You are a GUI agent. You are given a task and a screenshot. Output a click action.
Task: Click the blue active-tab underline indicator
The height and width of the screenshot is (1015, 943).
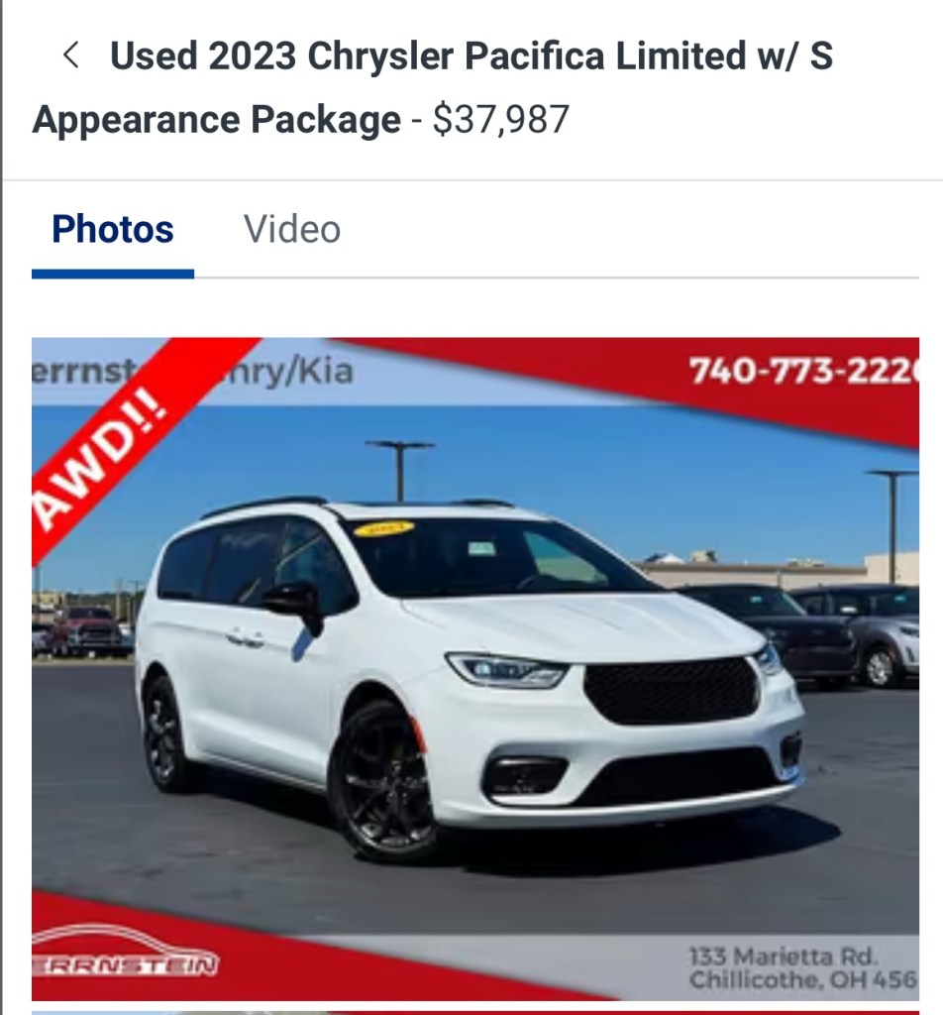113,275
